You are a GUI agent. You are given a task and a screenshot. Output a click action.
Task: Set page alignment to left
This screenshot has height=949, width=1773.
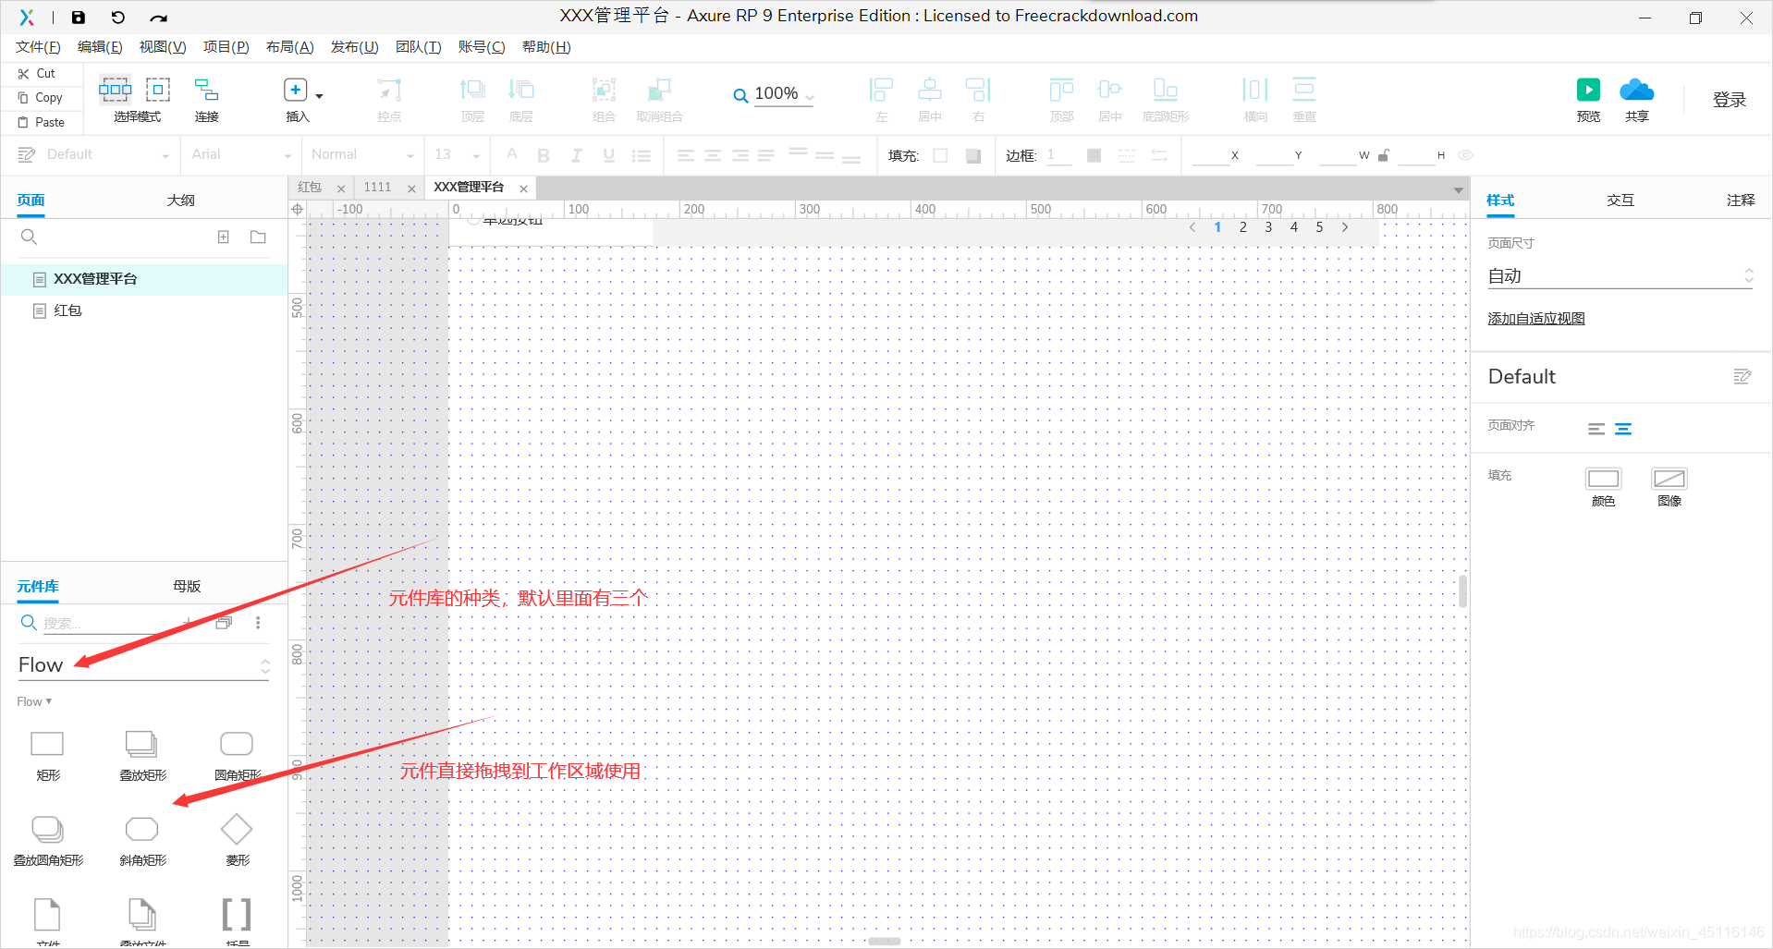[1596, 429]
